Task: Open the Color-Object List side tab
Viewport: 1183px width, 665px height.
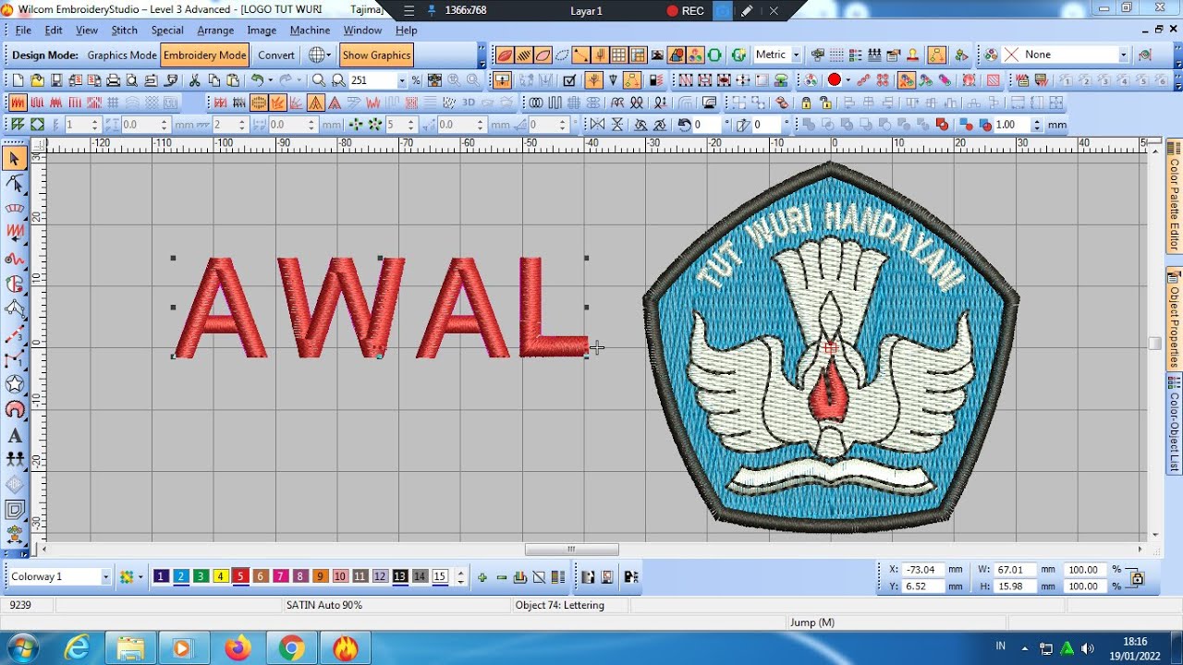Action: point(1175,425)
